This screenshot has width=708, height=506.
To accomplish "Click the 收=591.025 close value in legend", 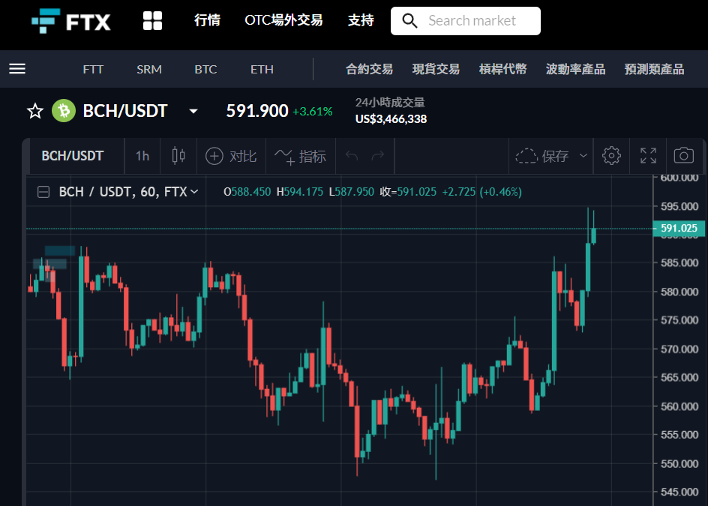I will (x=408, y=192).
